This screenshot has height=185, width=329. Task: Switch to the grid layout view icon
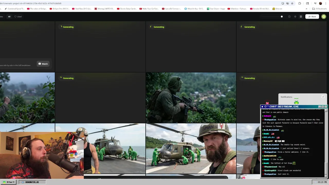click(301, 17)
